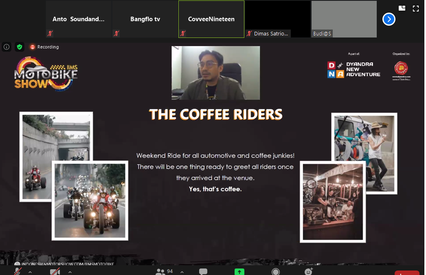The width and height of the screenshot is (426, 275).
Task: Unmute the microphone in the meeting toolbar
Action: (18, 272)
